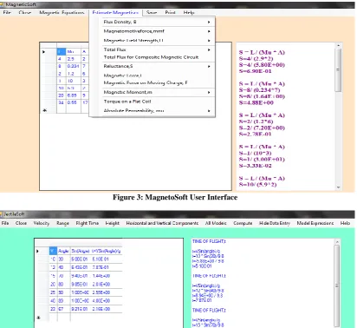The height and width of the screenshot is (328, 357).
Task: Click cell with value 1.44E+00
Action: coord(106,276)
